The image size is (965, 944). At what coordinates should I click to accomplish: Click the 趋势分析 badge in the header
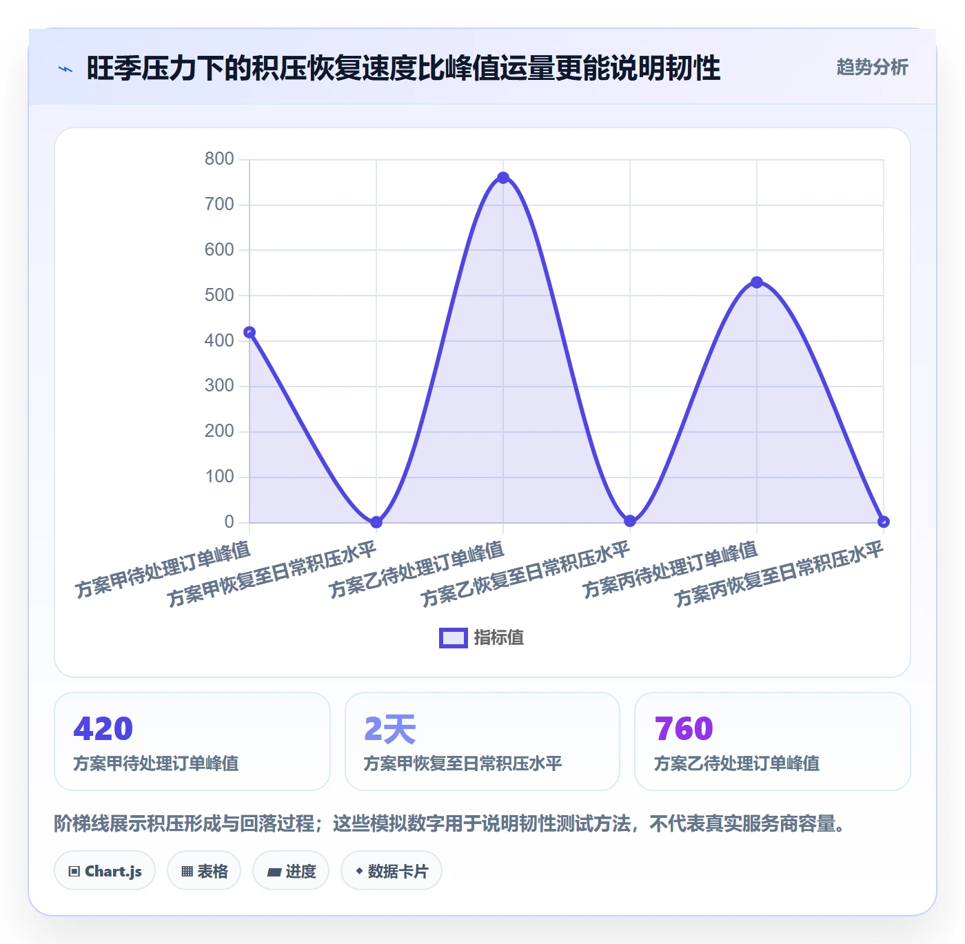coord(872,67)
